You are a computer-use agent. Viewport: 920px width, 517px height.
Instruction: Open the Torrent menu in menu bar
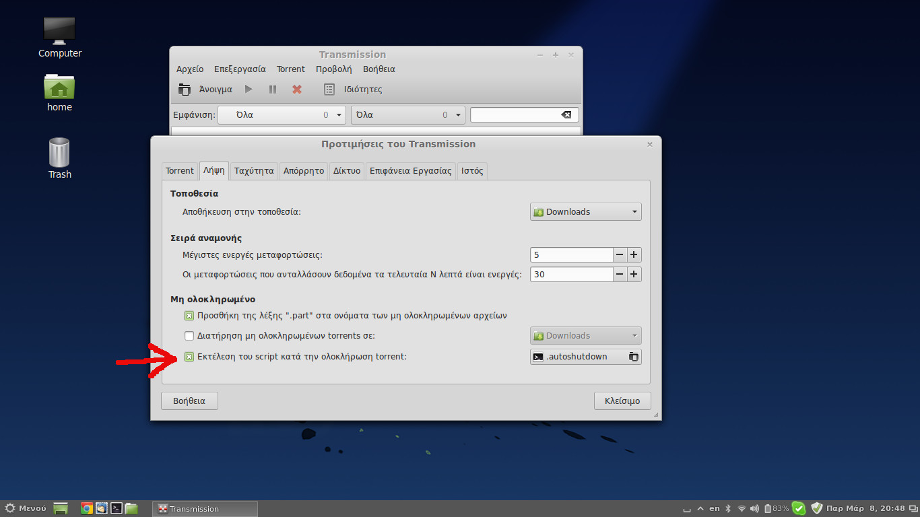(x=291, y=69)
